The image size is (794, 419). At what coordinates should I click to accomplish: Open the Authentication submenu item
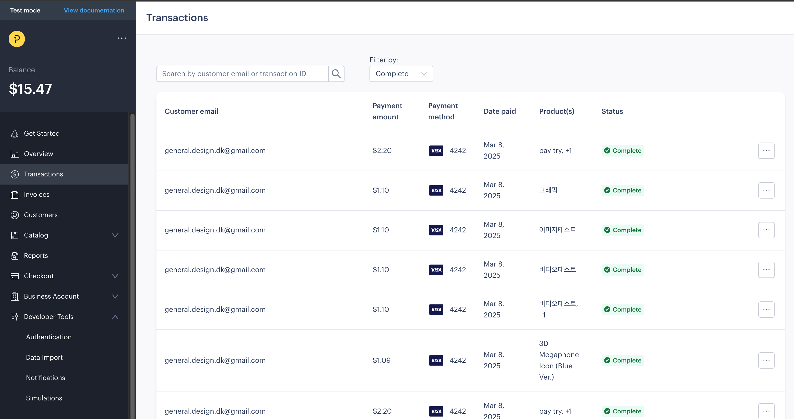[x=49, y=337]
